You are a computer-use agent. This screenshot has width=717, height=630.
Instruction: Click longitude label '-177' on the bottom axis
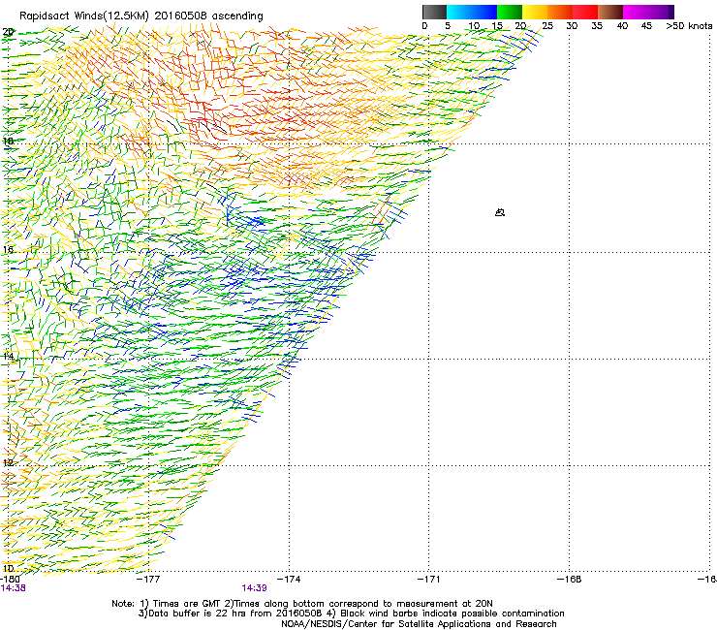coord(148,580)
